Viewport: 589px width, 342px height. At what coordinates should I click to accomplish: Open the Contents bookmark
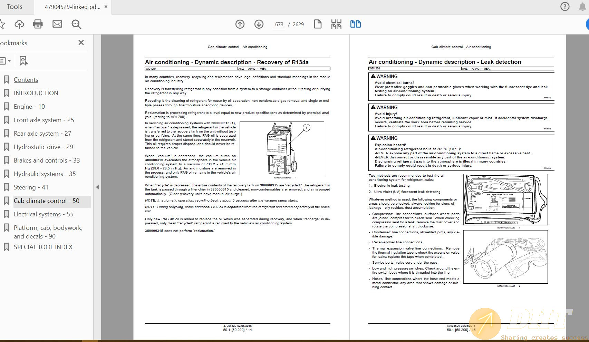[x=26, y=80]
